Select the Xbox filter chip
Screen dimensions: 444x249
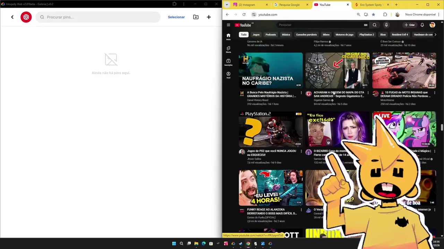(x=383, y=35)
